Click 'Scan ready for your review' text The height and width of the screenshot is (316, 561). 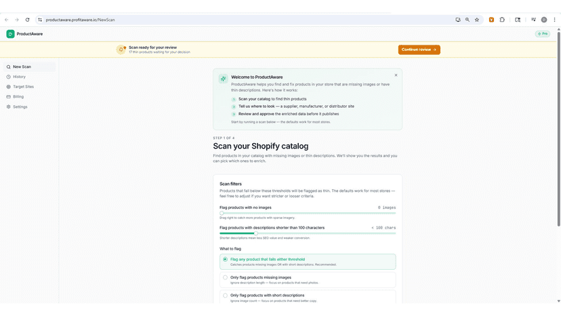(x=152, y=47)
